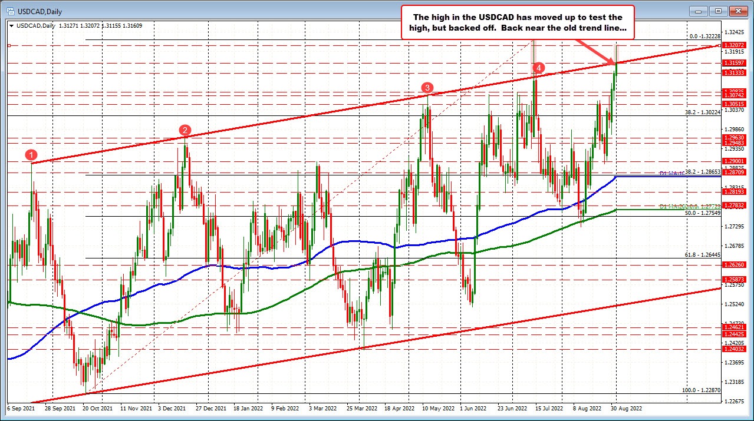Select red circled marker 1 on the trend line
This screenshot has width=754, height=421.
coord(30,155)
